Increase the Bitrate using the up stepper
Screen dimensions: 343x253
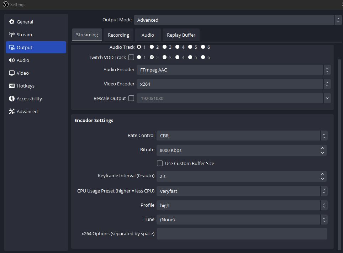click(322, 148)
